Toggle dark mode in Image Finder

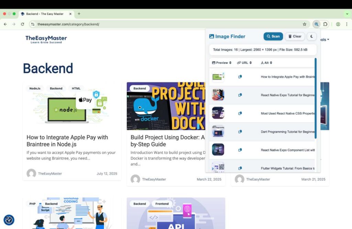point(311,36)
